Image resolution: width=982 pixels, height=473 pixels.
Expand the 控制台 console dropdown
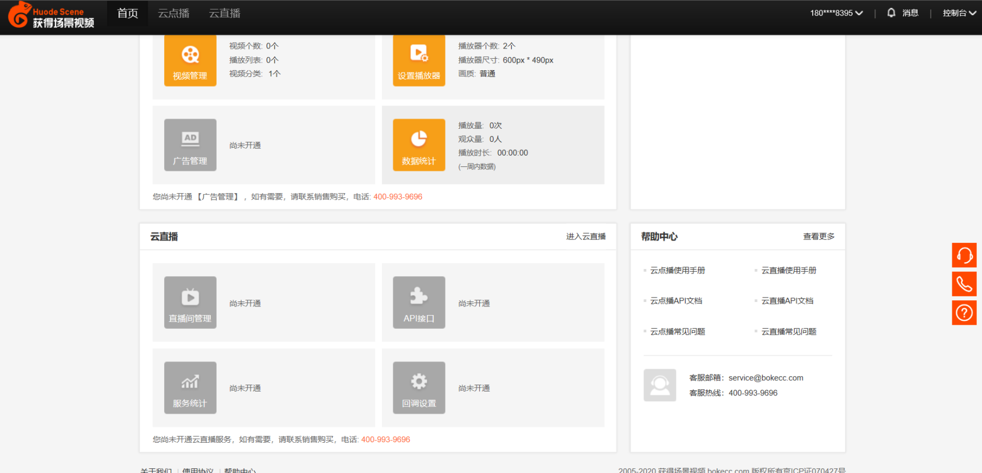point(959,13)
